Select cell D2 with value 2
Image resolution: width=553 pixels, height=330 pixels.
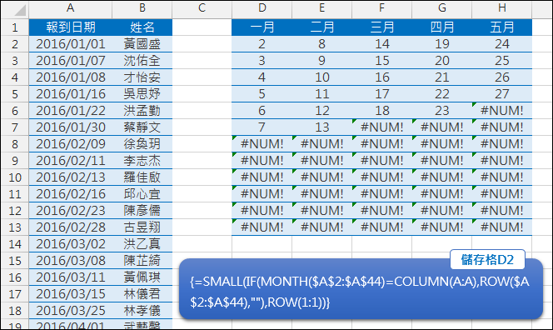coord(262,44)
